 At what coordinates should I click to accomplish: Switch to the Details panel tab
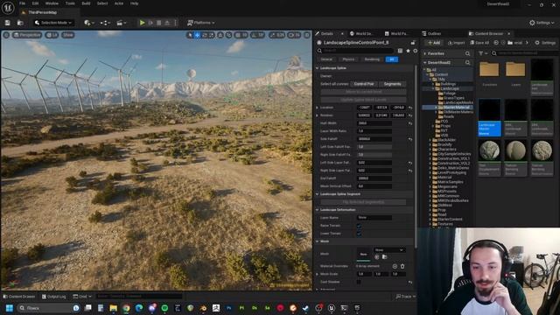pyautogui.click(x=326, y=33)
